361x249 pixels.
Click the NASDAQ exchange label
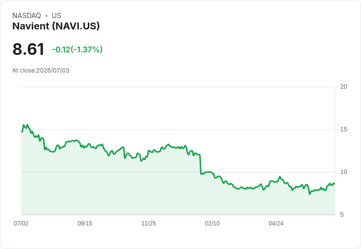point(26,16)
